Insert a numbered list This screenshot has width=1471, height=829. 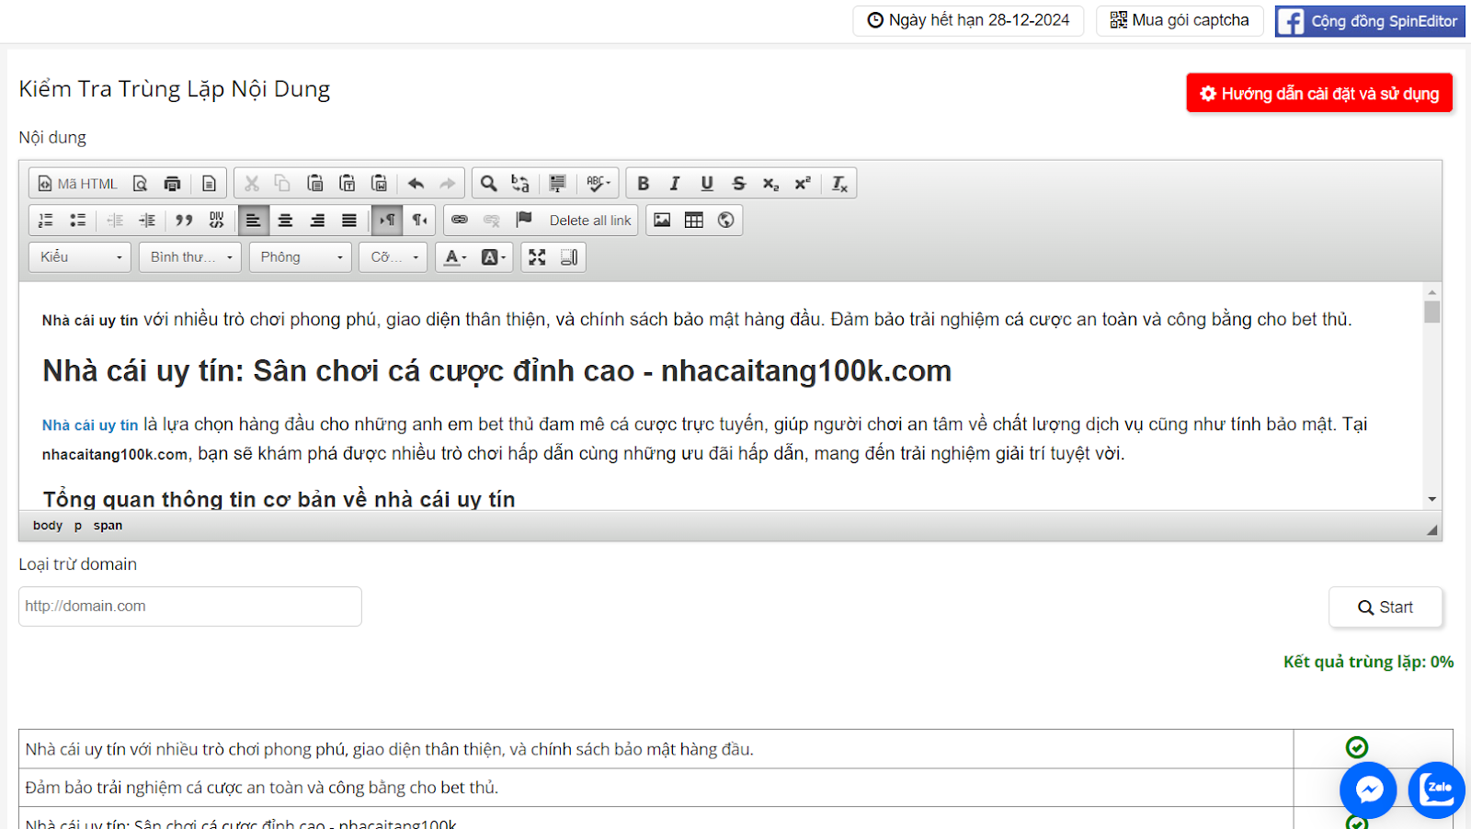coord(46,221)
